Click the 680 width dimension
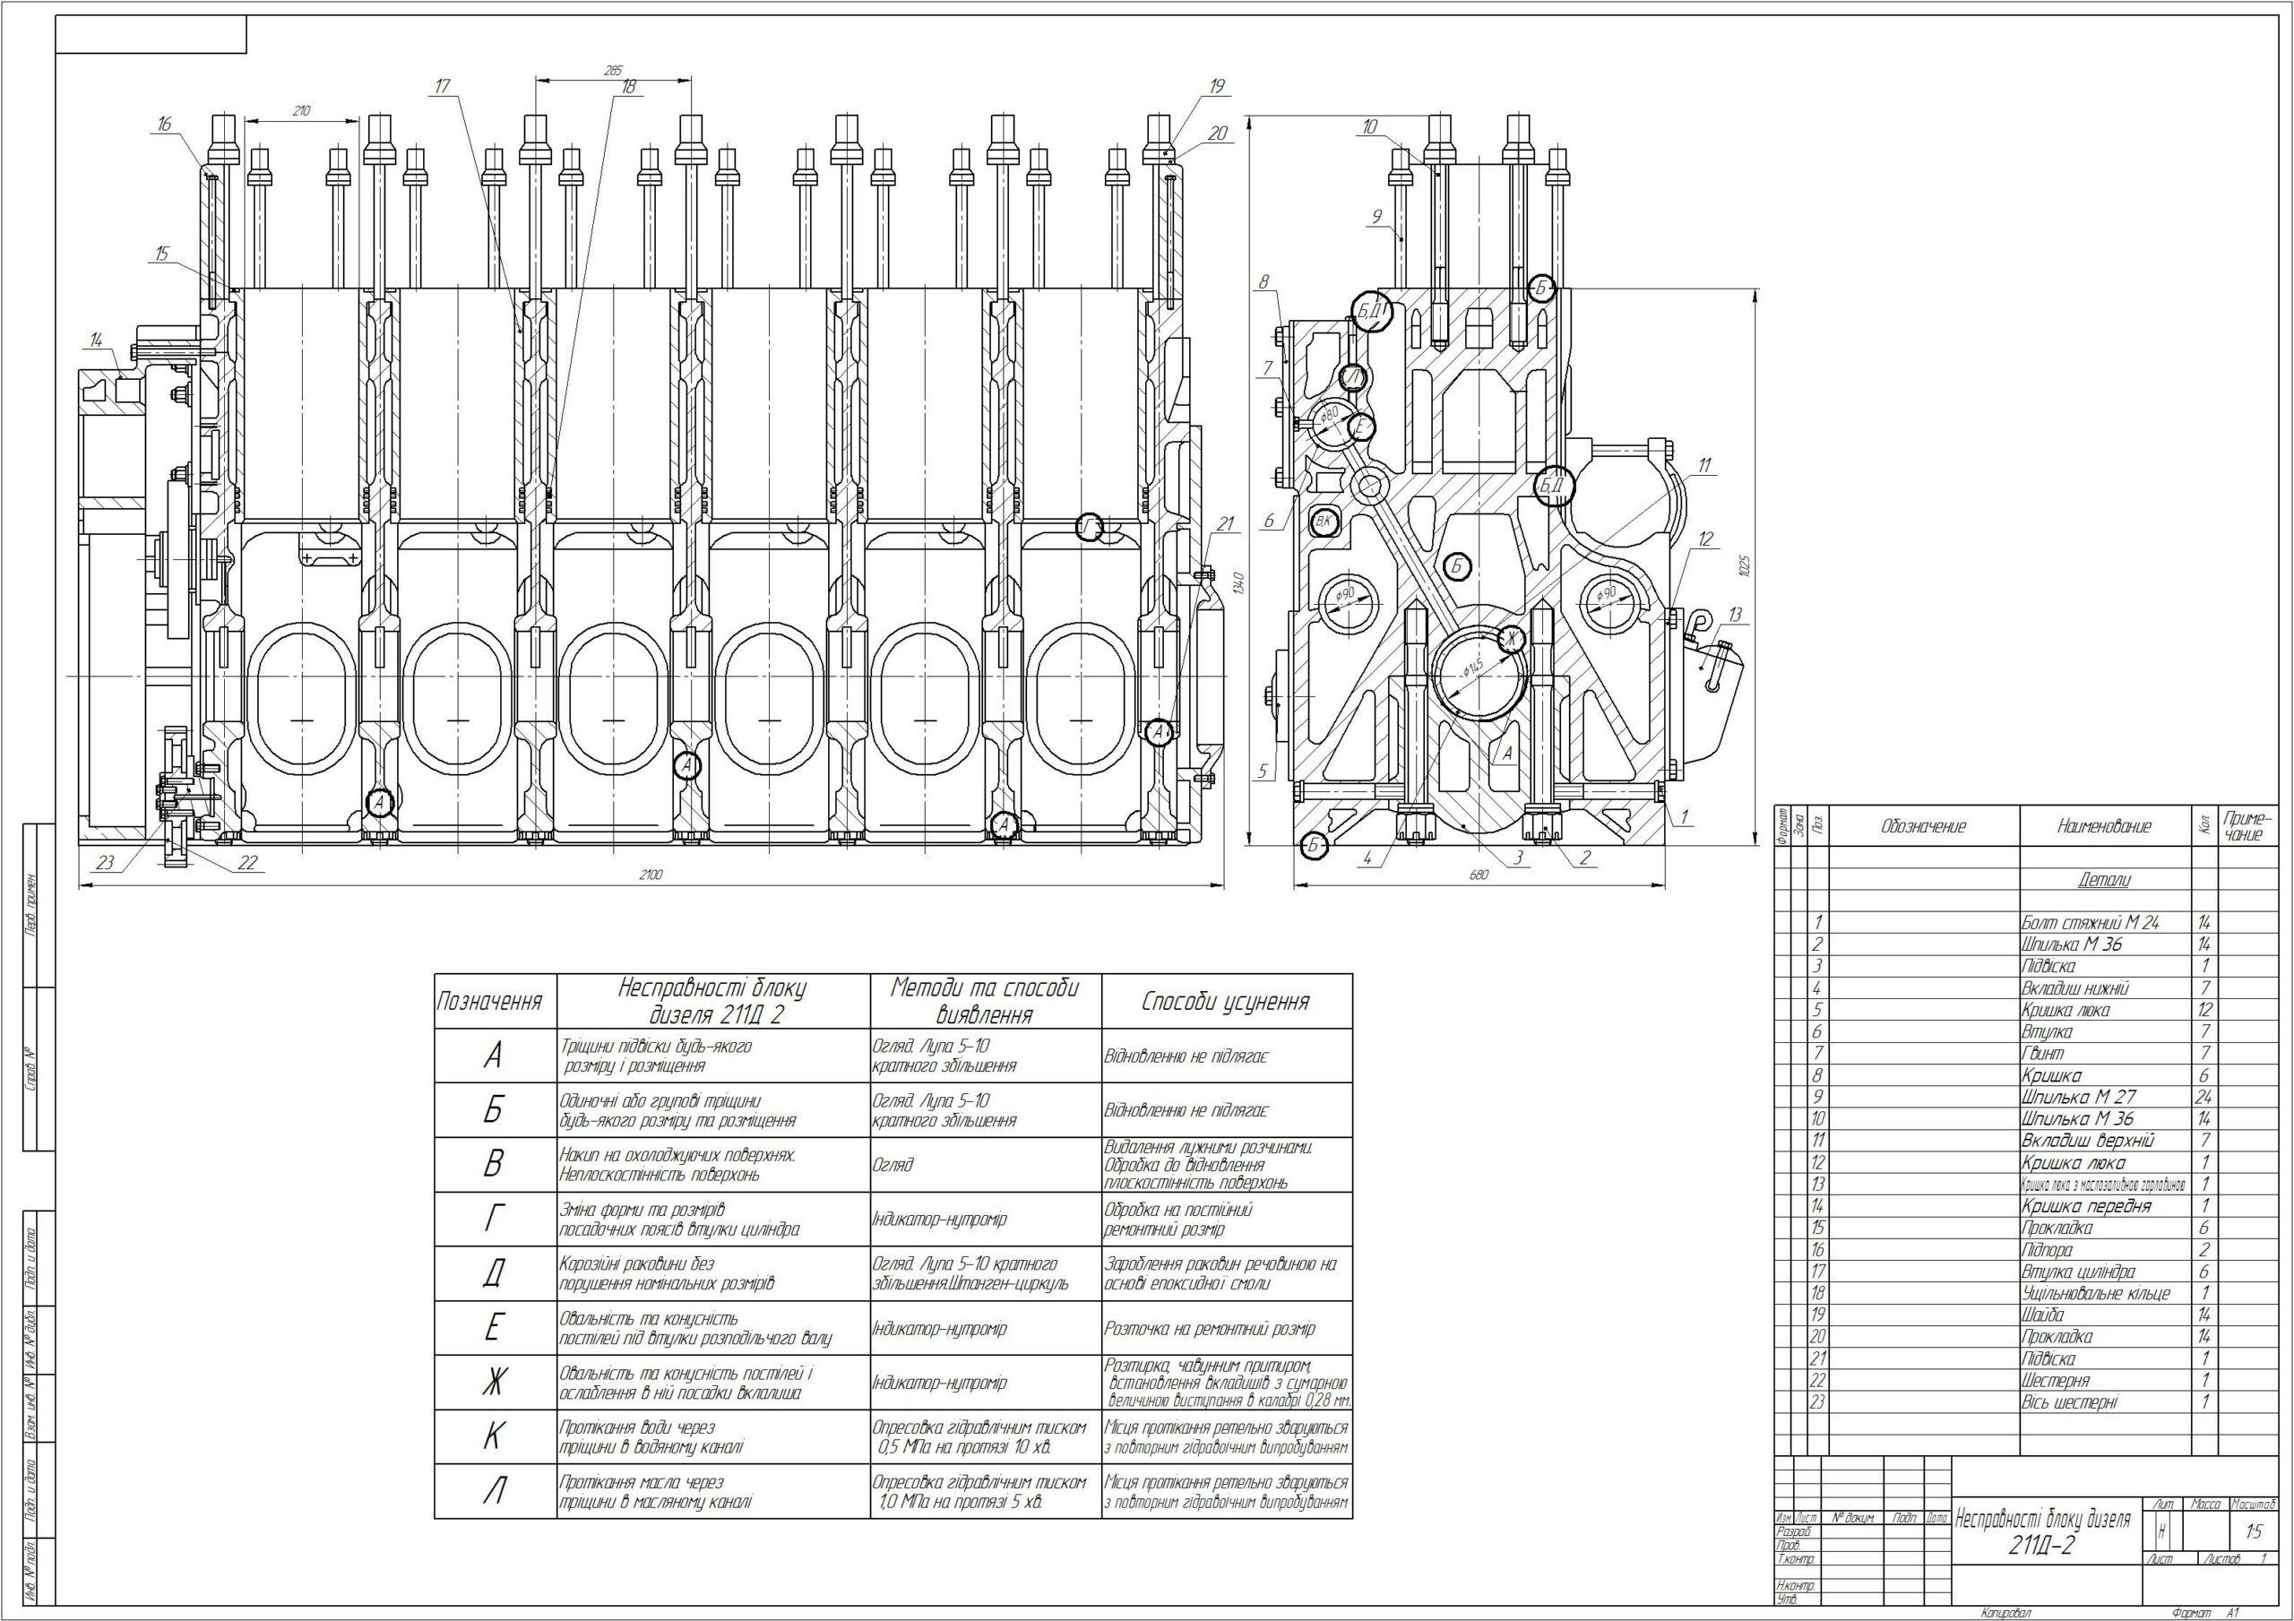Viewport: 2294px width, 1621px height. coord(1479,875)
